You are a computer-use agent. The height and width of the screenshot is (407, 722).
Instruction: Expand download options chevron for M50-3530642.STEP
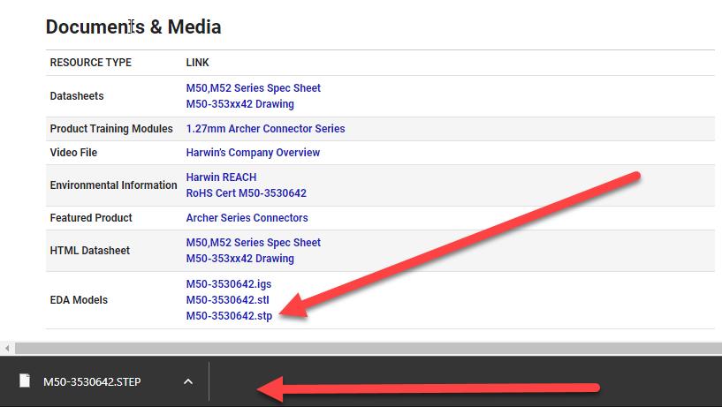[188, 381]
